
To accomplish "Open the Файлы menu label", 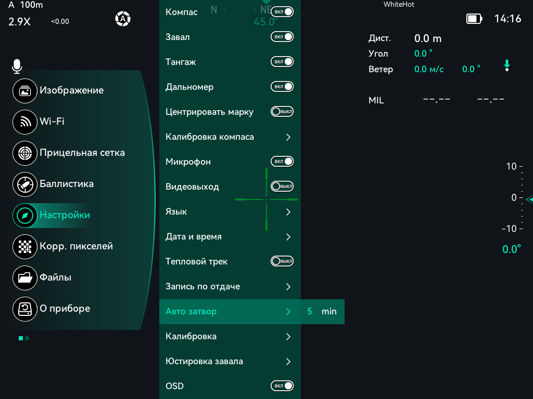I will click(55, 277).
